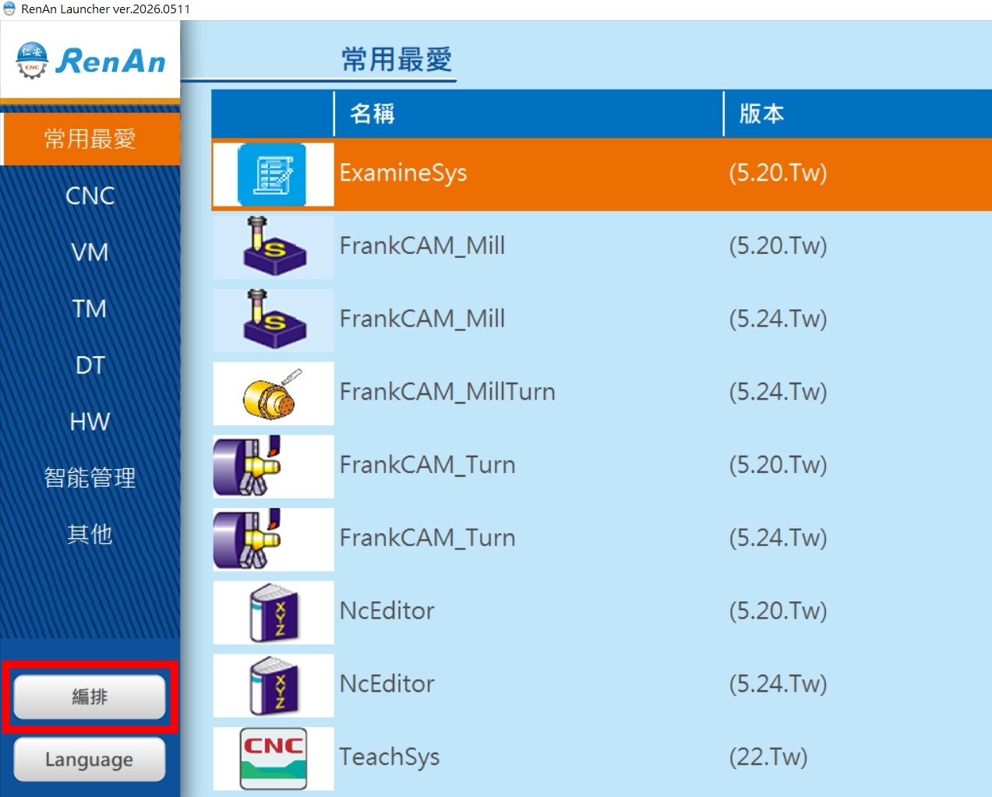
Task: Click (5.20.Tw) version of FrankCAM_Mill
Action: click(x=778, y=246)
